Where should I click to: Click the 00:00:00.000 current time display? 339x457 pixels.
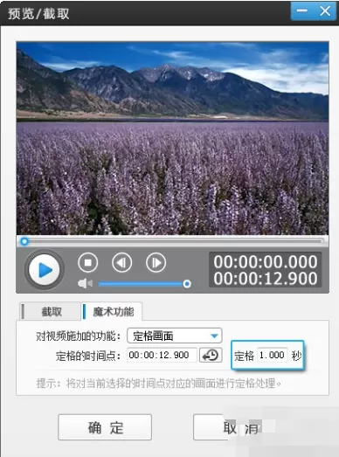[266, 261]
